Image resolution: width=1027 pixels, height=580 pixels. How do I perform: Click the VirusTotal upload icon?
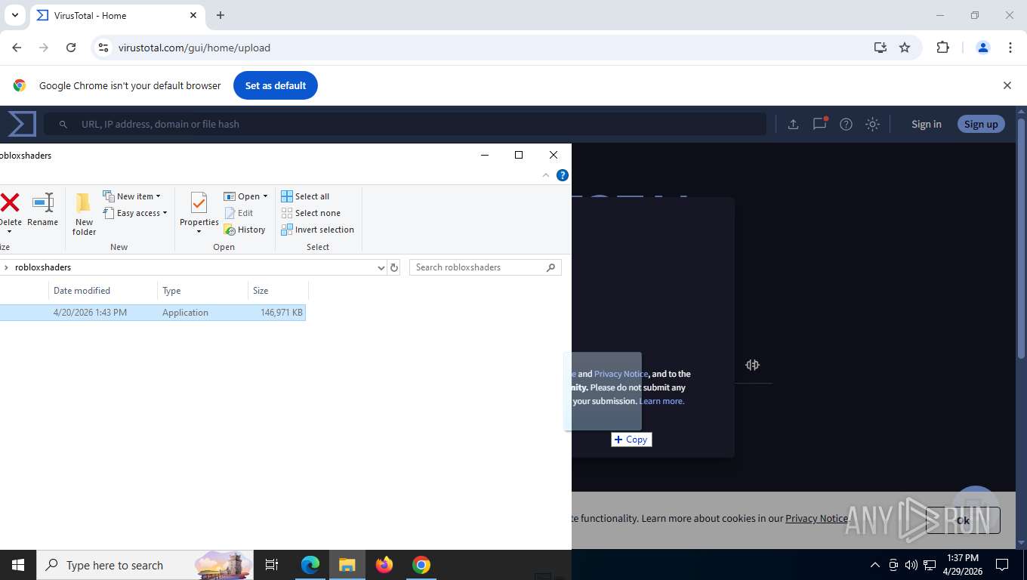tap(793, 124)
